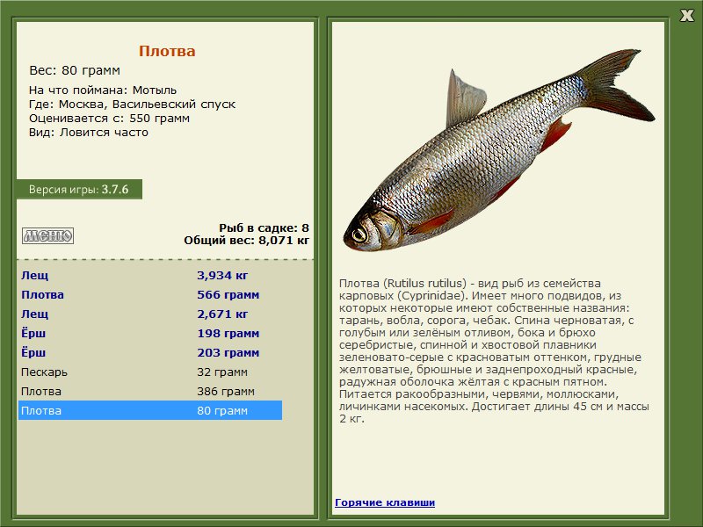Select the highlighted Плотва 80 грамм row
This screenshot has width=703, height=527.
click(150, 410)
